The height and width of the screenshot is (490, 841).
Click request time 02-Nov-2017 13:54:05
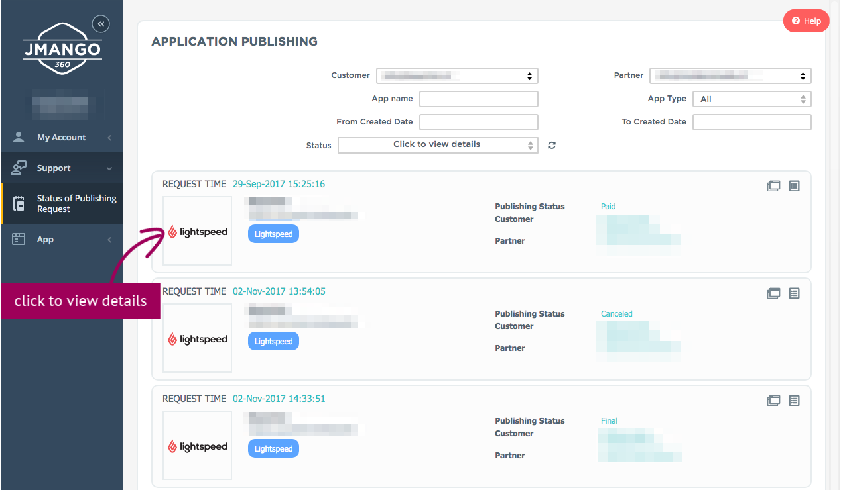click(x=279, y=291)
